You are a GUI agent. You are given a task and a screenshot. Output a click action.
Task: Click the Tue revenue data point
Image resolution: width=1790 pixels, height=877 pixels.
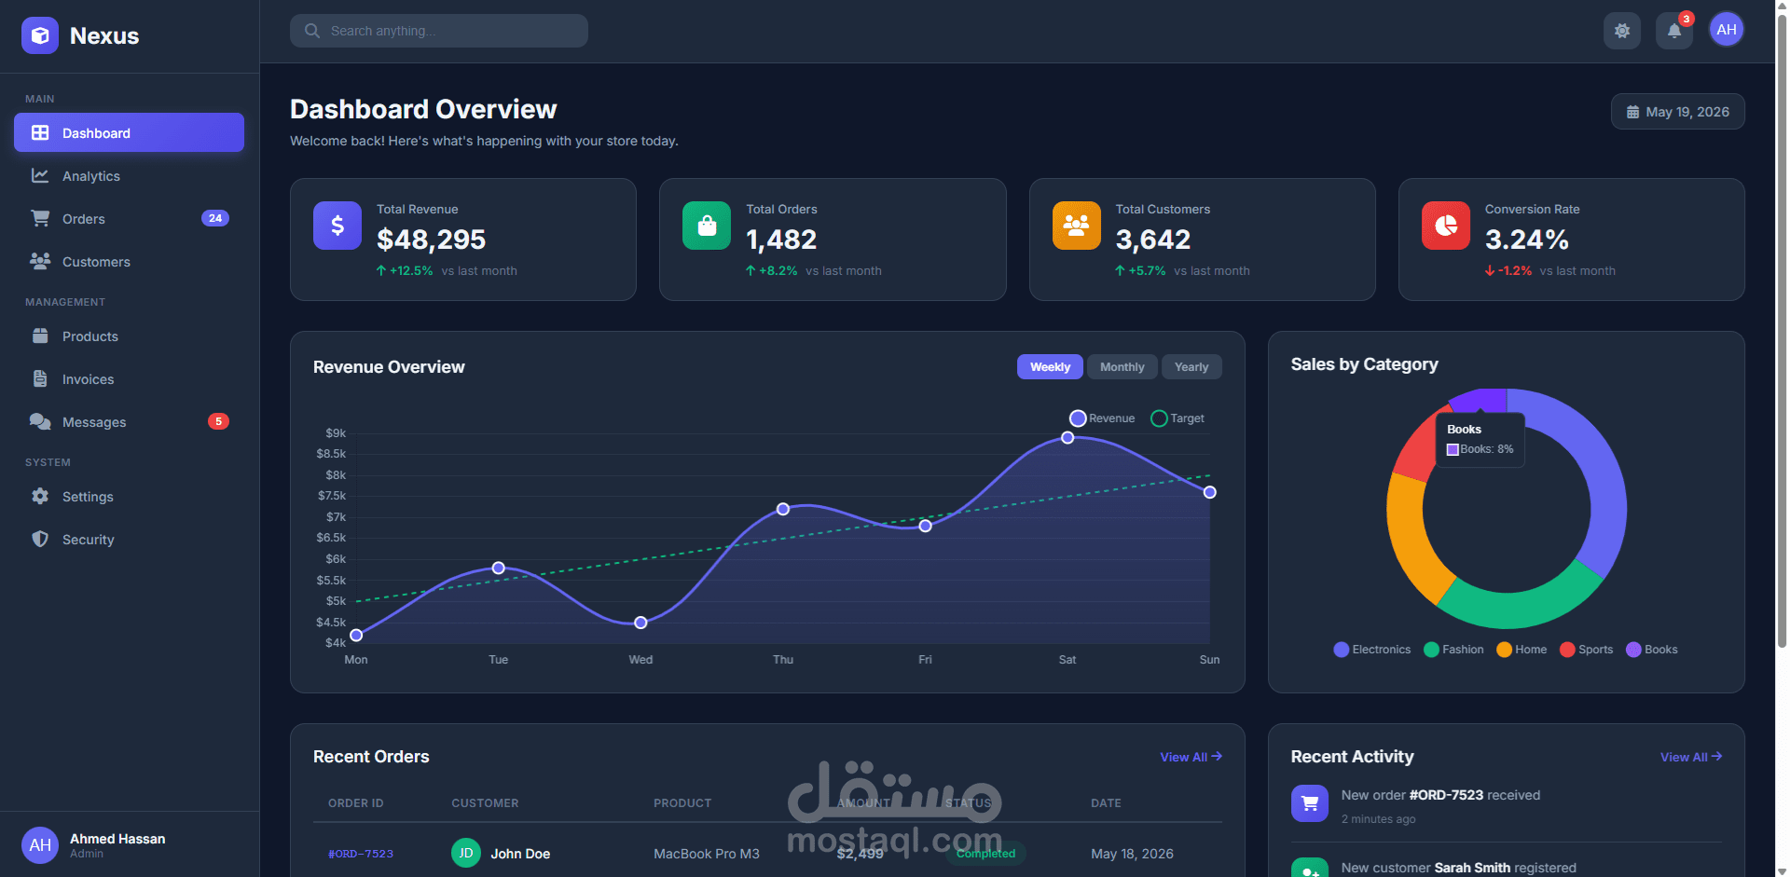499,568
